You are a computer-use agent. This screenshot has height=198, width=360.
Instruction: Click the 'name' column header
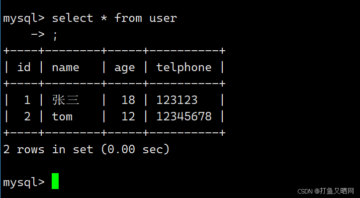[66, 68]
